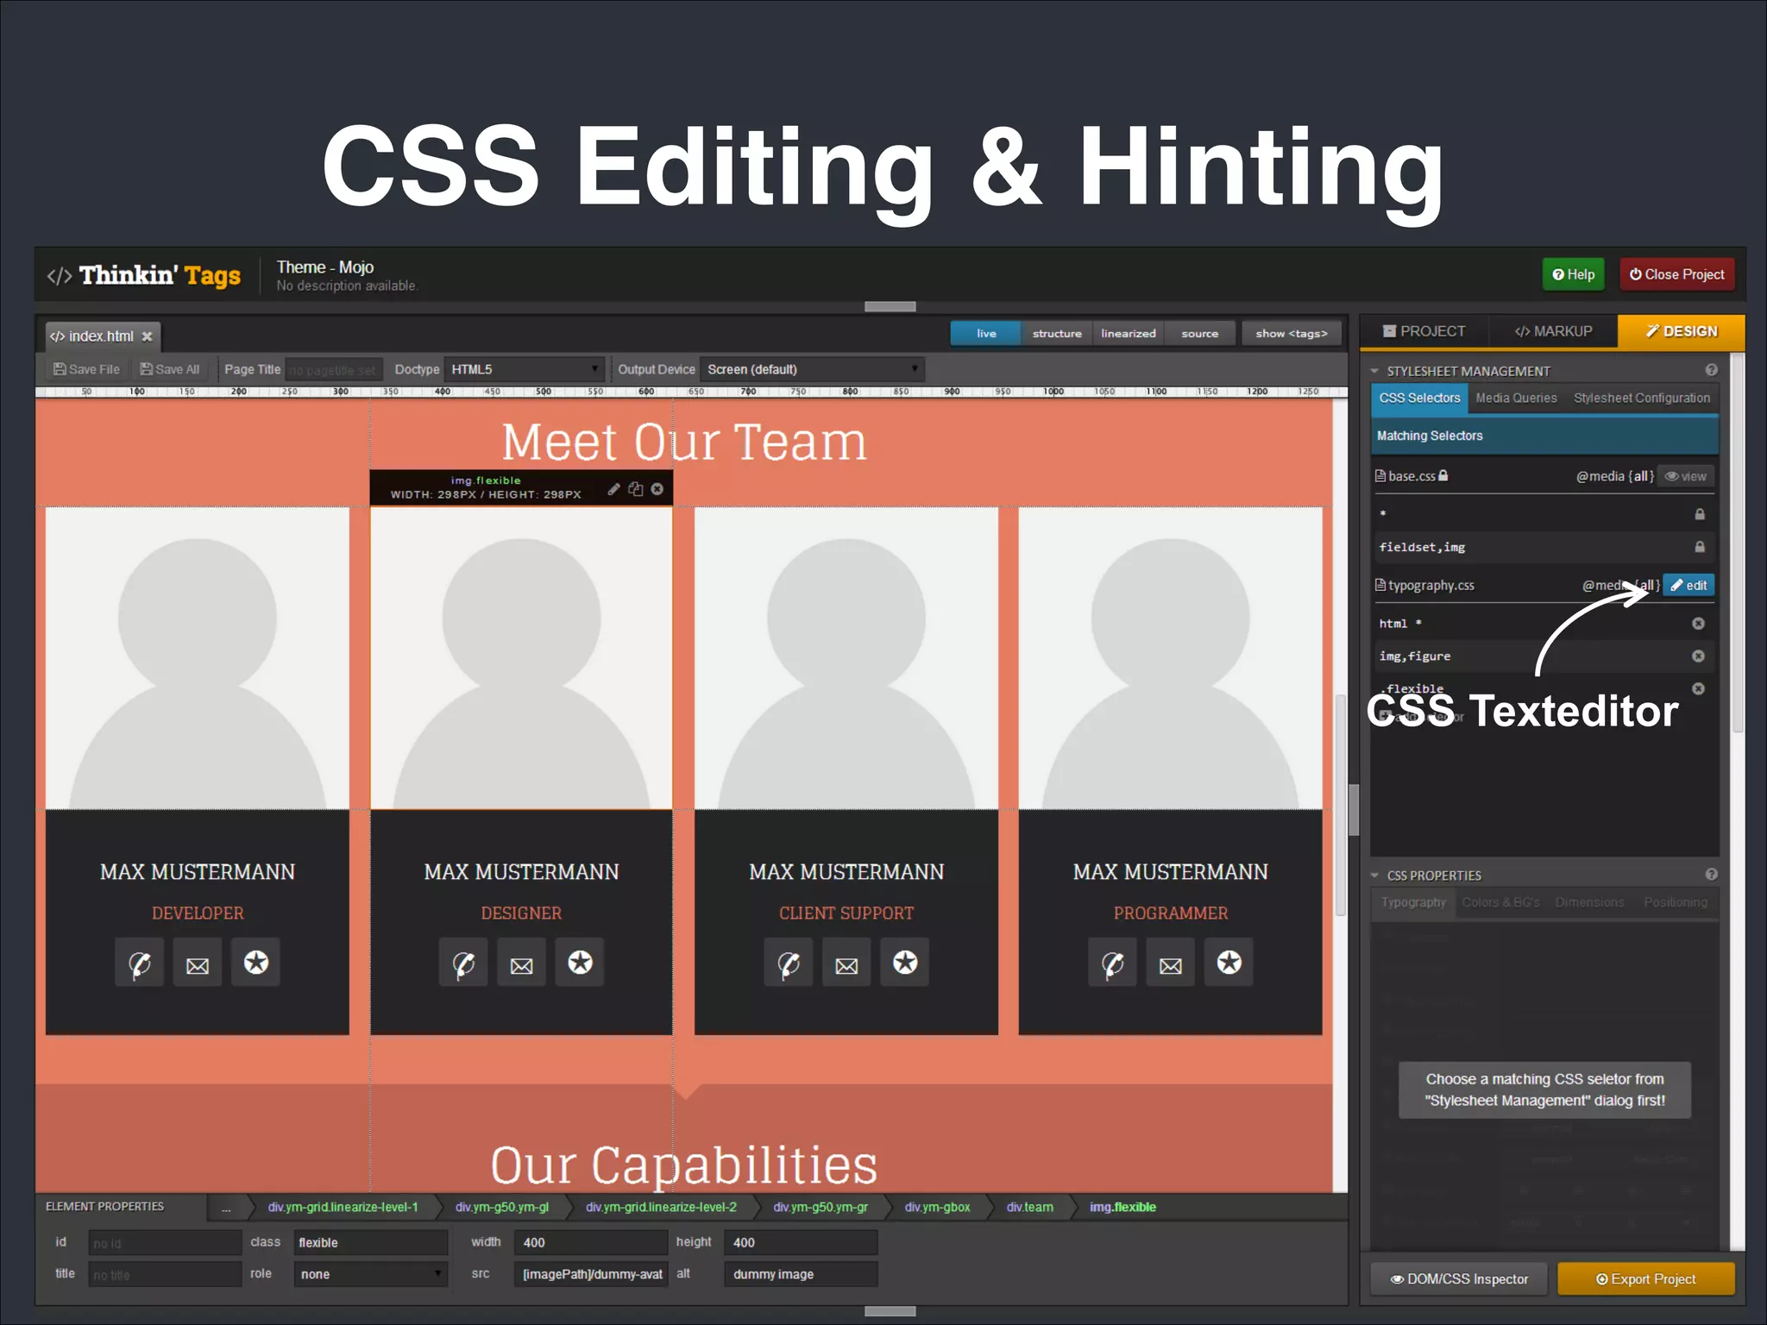Click the mail icon under Client Support card
1767x1325 pixels.
tap(846, 963)
